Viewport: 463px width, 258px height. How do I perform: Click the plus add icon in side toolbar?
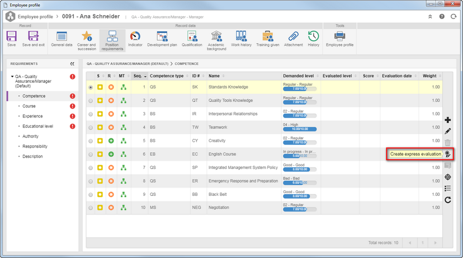(448, 120)
